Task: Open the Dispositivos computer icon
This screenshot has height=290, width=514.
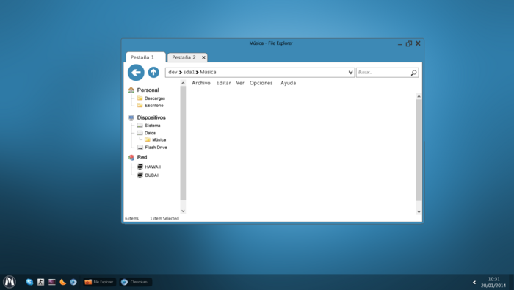Action: pyautogui.click(x=131, y=117)
